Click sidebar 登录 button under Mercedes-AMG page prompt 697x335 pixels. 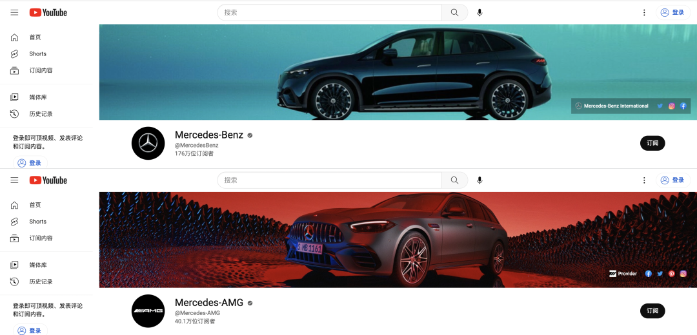click(30, 330)
